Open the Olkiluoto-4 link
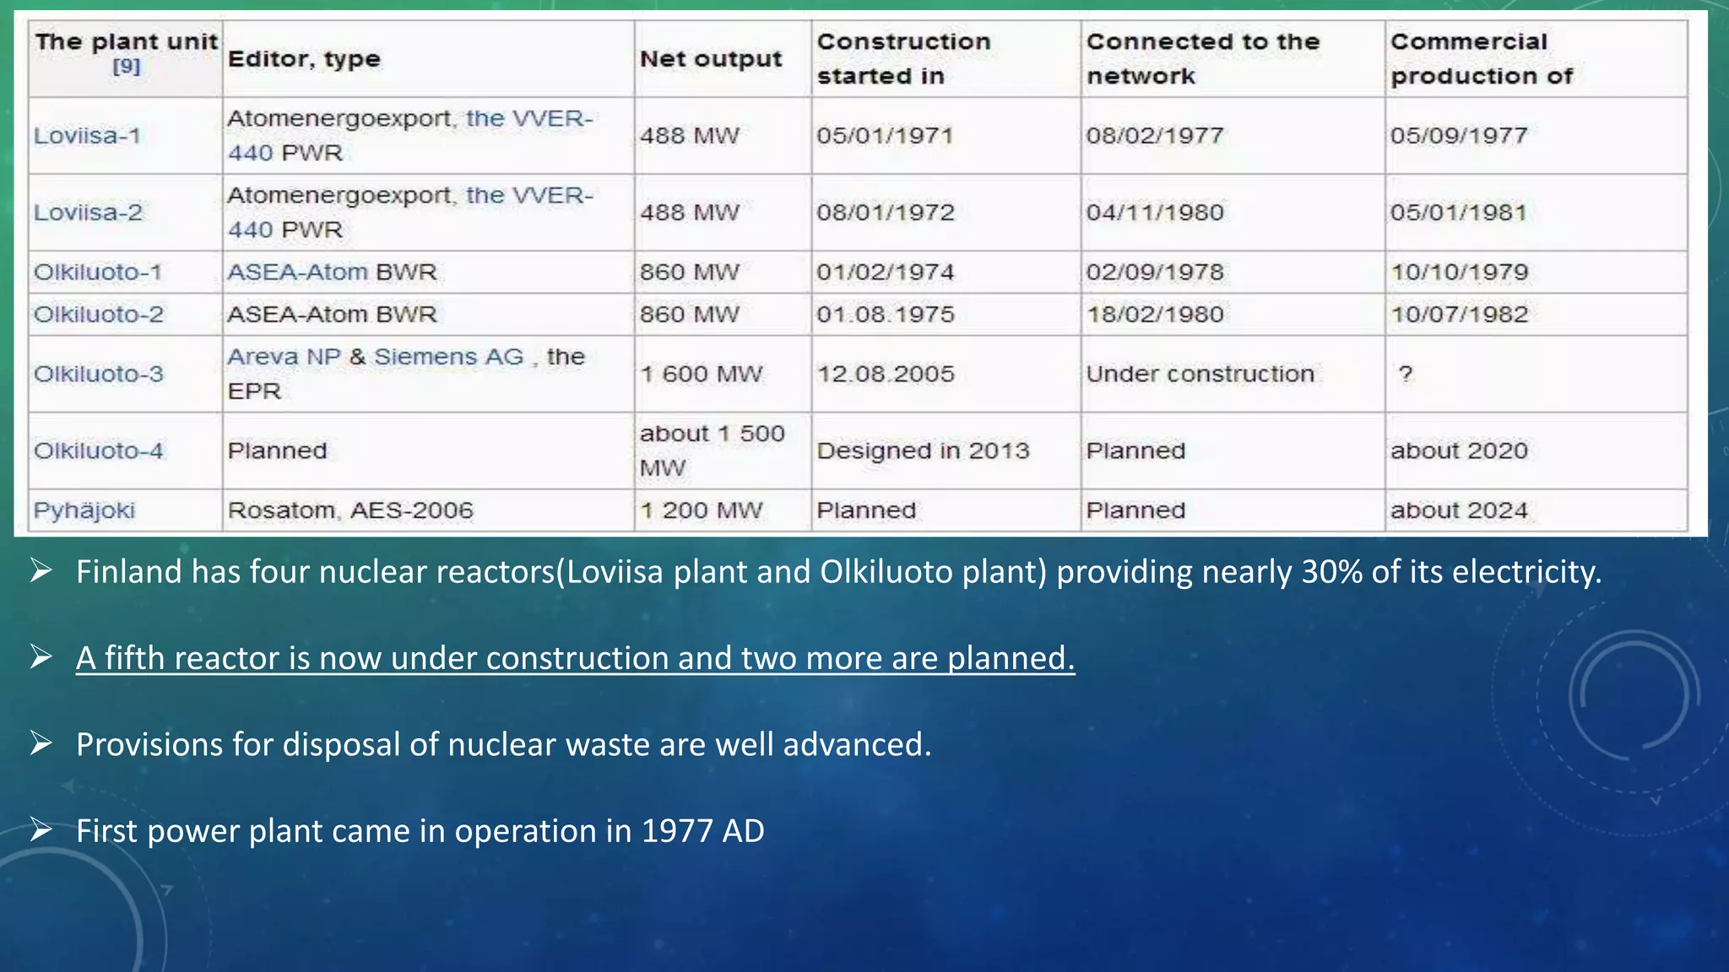 [x=99, y=451]
